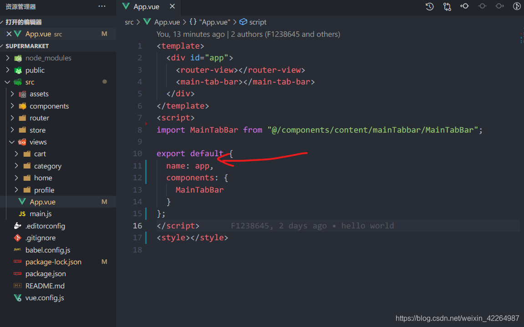
Task: Click the M badge next to App.vue
Action: click(104, 201)
